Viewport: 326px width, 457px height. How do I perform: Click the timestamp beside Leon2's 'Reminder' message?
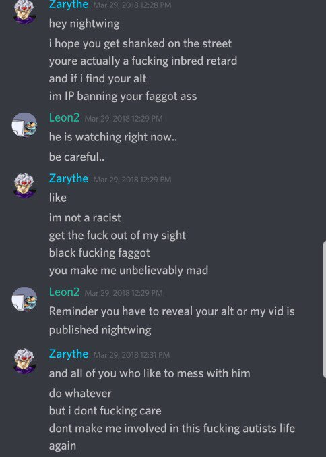(x=123, y=293)
